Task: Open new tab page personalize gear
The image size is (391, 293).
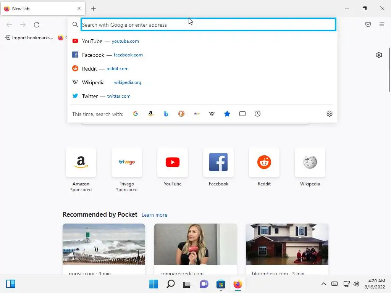Action: click(x=379, y=55)
